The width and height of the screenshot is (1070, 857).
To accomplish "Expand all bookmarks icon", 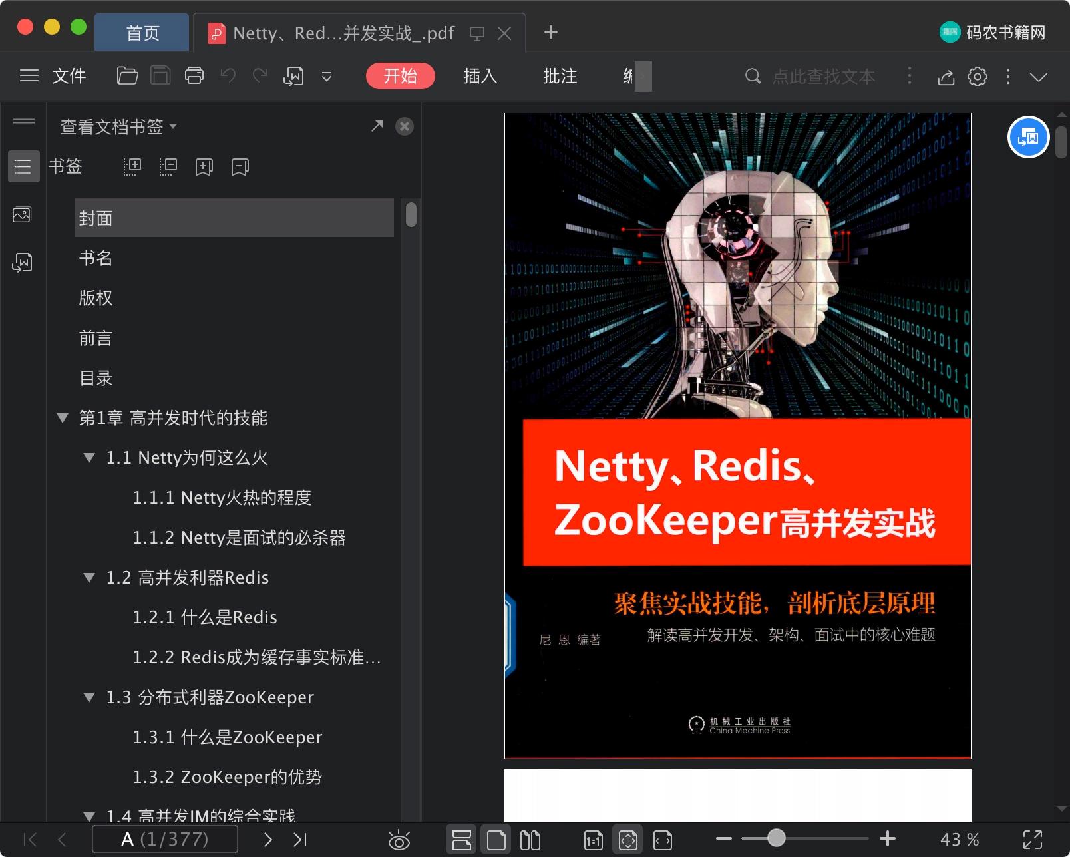I will pyautogui.click(x=132, y=166).
